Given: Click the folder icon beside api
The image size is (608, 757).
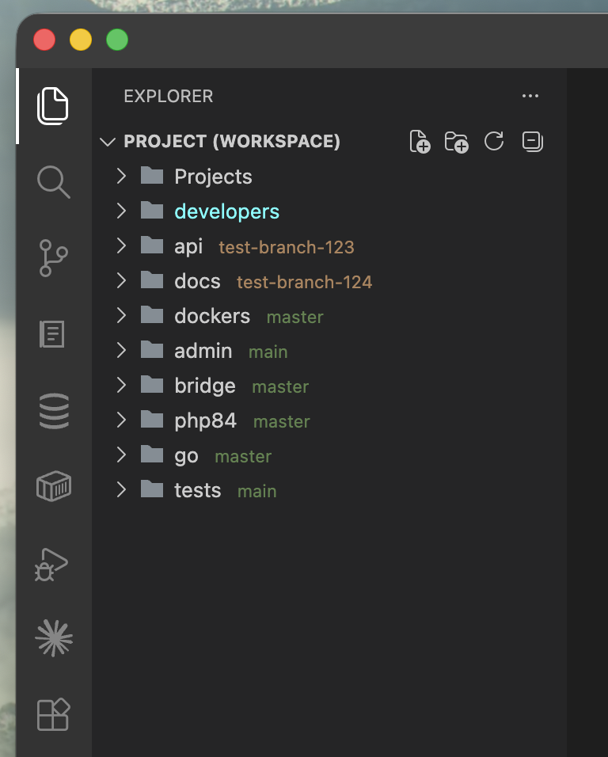Looking at the screenshot, I should (x=152, y=245).
